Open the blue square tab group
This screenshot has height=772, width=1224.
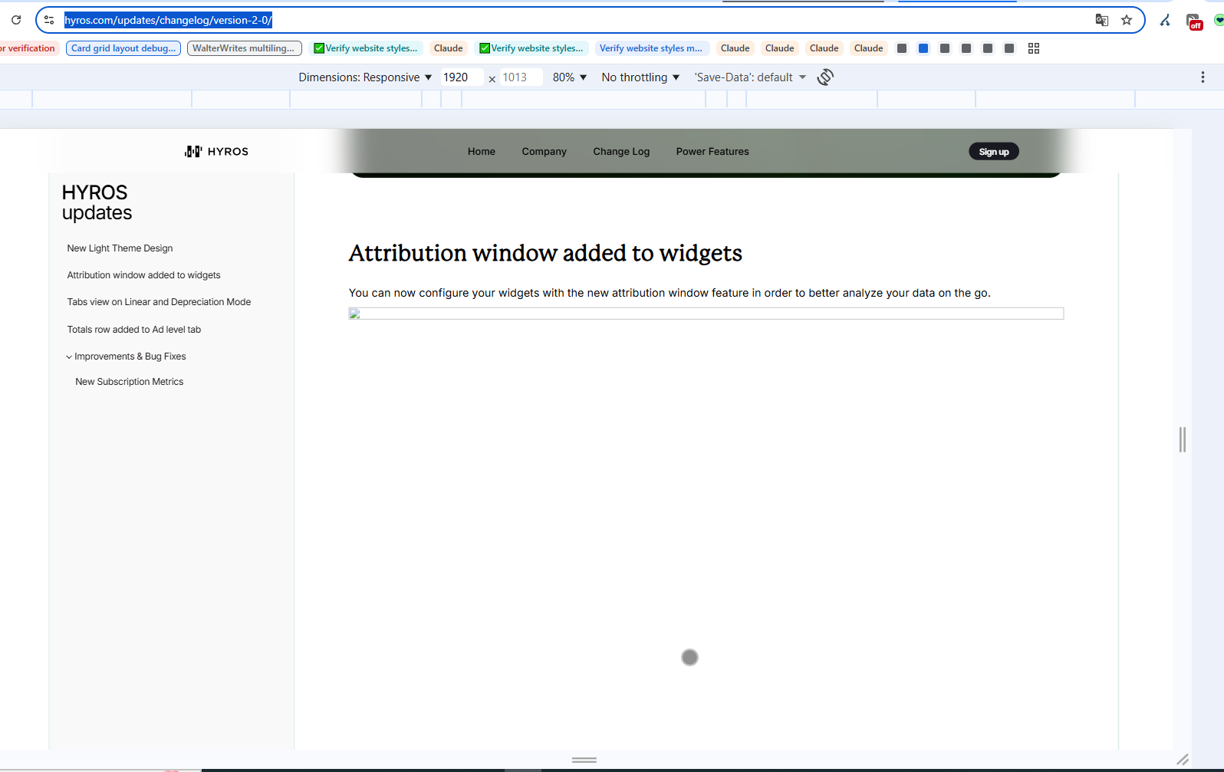923,48
